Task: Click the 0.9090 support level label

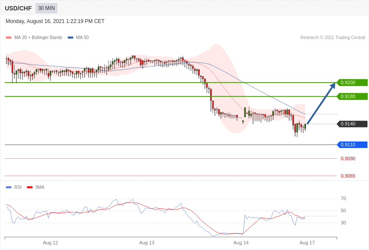Action: click(348, 158)
